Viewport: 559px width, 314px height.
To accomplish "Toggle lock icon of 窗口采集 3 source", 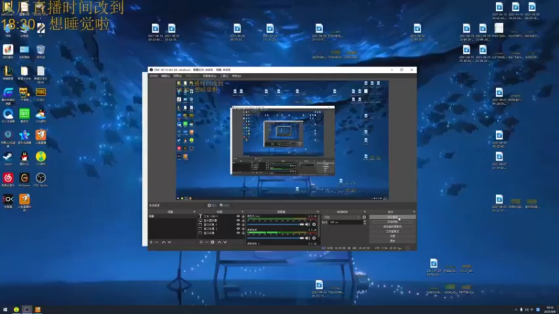I will click(243, 229).
